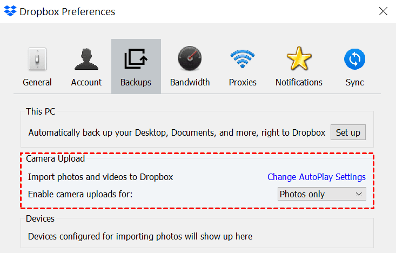Open the Proxies tab label
The image size is (396, 253).
point(243,82)
